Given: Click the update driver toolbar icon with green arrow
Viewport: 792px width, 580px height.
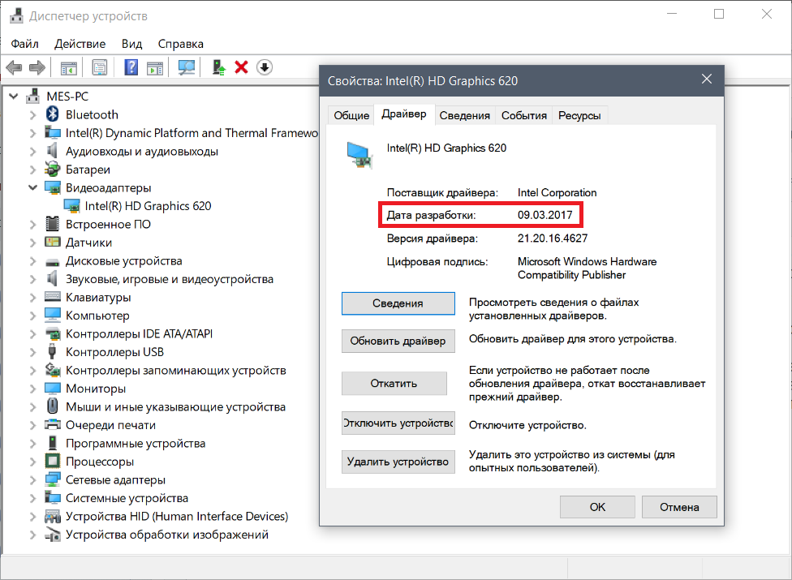Looking at the screenshot, I should click(219, 67).
